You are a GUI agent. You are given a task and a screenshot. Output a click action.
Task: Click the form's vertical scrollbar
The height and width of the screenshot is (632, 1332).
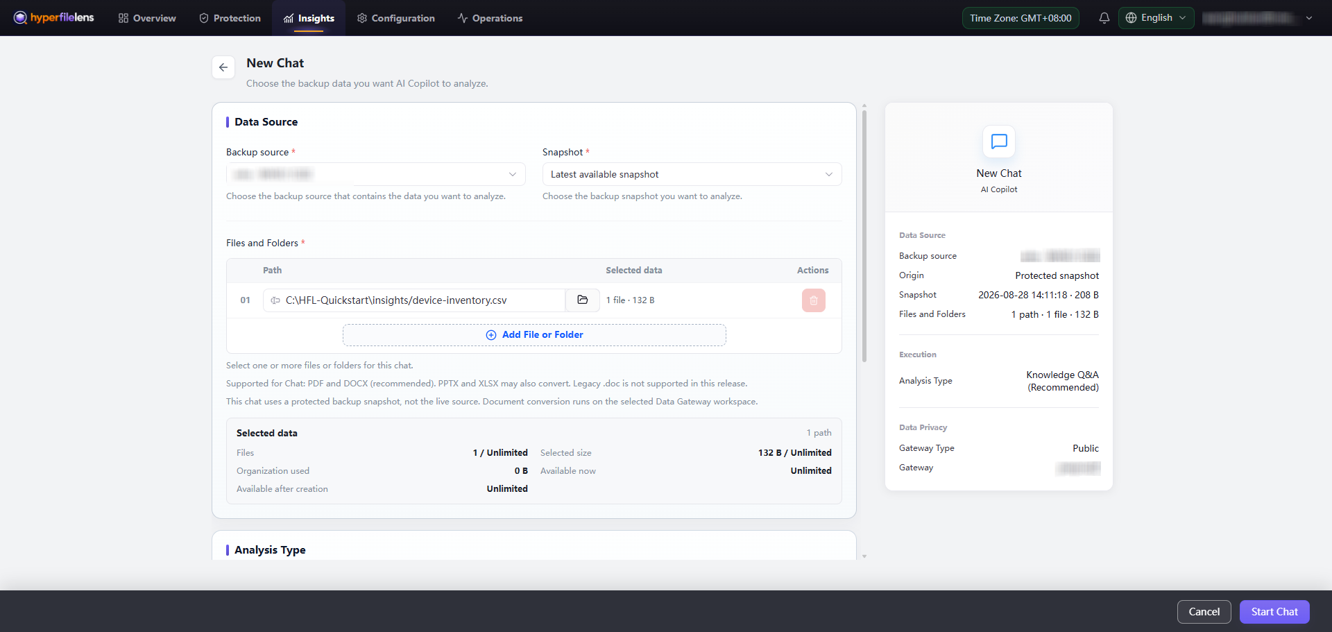point(864,236)
